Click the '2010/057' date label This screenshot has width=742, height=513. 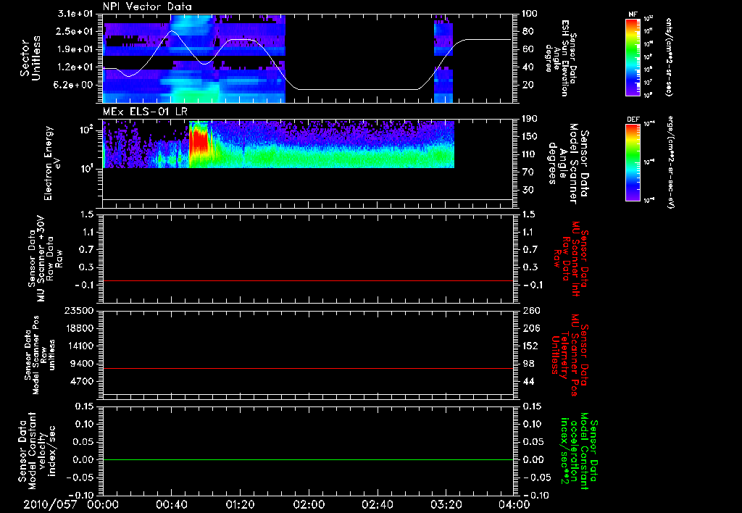tap(50, 504)
